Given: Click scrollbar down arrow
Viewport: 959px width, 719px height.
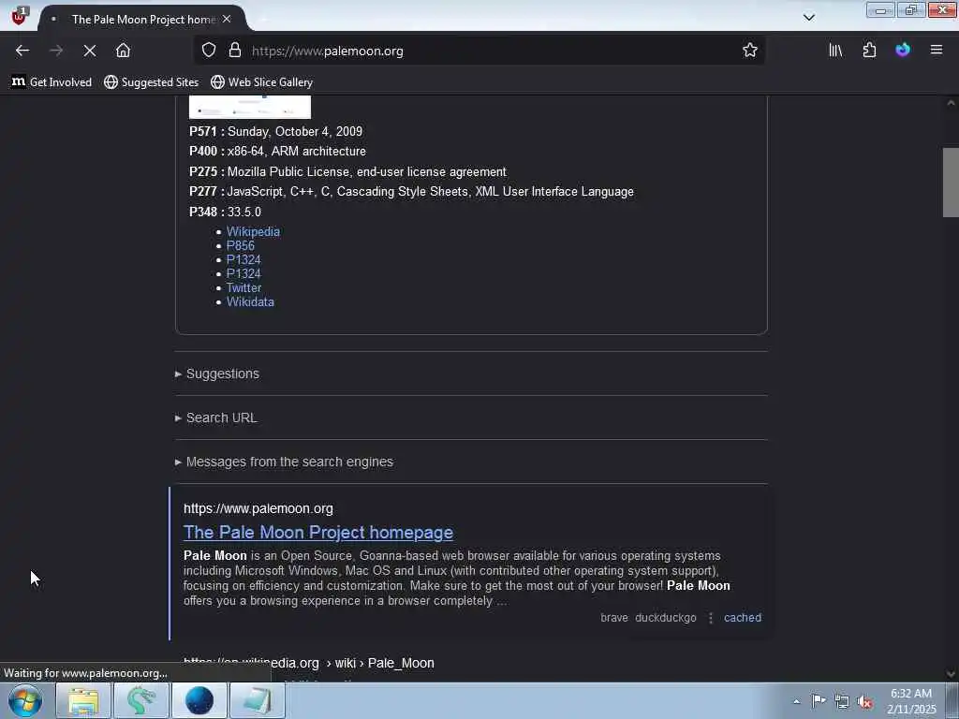Looking at the screenshot, I should click(x=951, y=674).
